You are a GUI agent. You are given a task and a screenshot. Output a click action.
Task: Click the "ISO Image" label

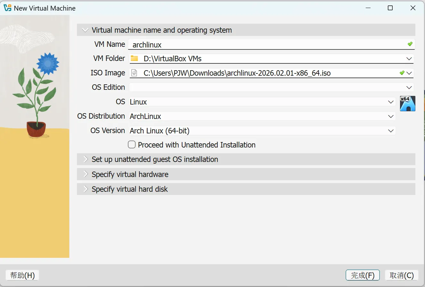(108, 73)
